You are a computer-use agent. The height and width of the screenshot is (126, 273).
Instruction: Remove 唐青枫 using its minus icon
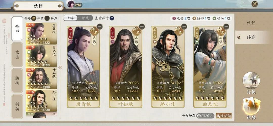[100, 27]
